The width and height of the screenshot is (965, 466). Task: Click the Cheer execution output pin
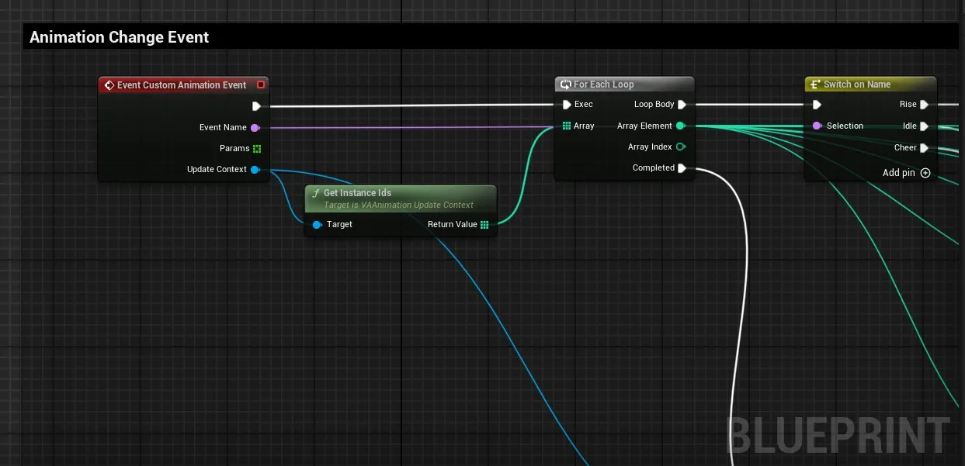[x=924, y=147]
